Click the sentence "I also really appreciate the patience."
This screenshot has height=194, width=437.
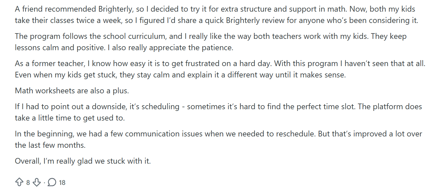point(170,48)
